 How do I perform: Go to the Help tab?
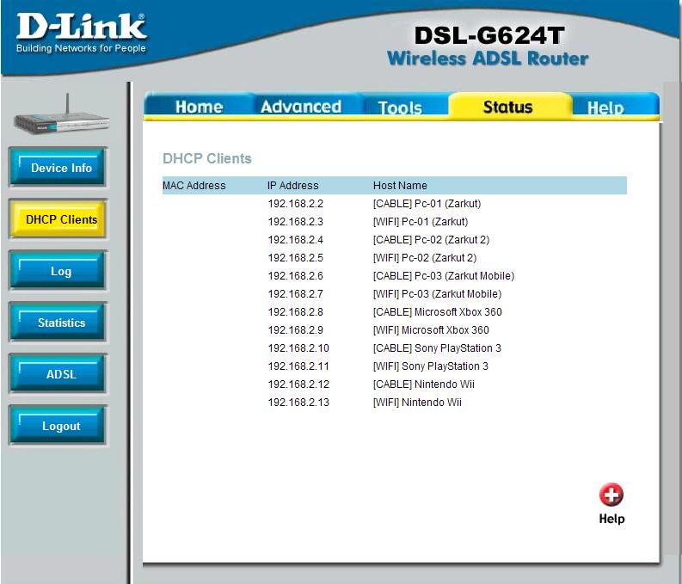tap(605, 108)
